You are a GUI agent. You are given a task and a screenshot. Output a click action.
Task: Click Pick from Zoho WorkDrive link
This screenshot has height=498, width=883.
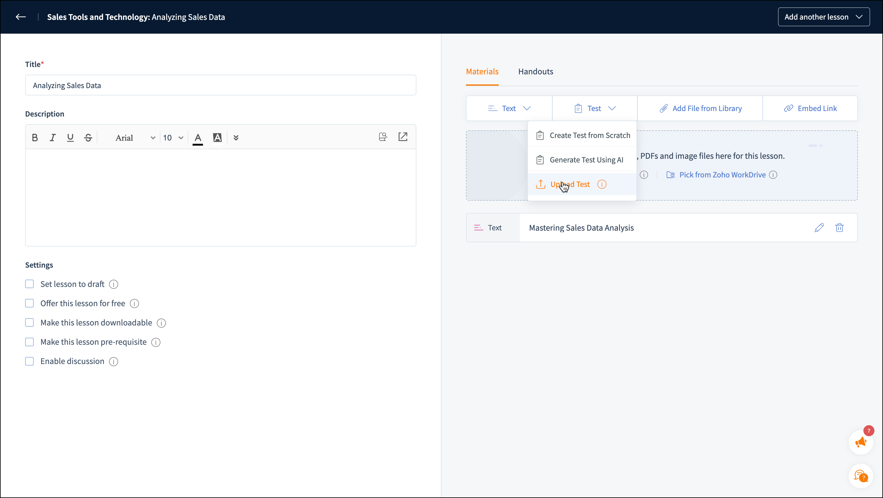coord(722,175)
